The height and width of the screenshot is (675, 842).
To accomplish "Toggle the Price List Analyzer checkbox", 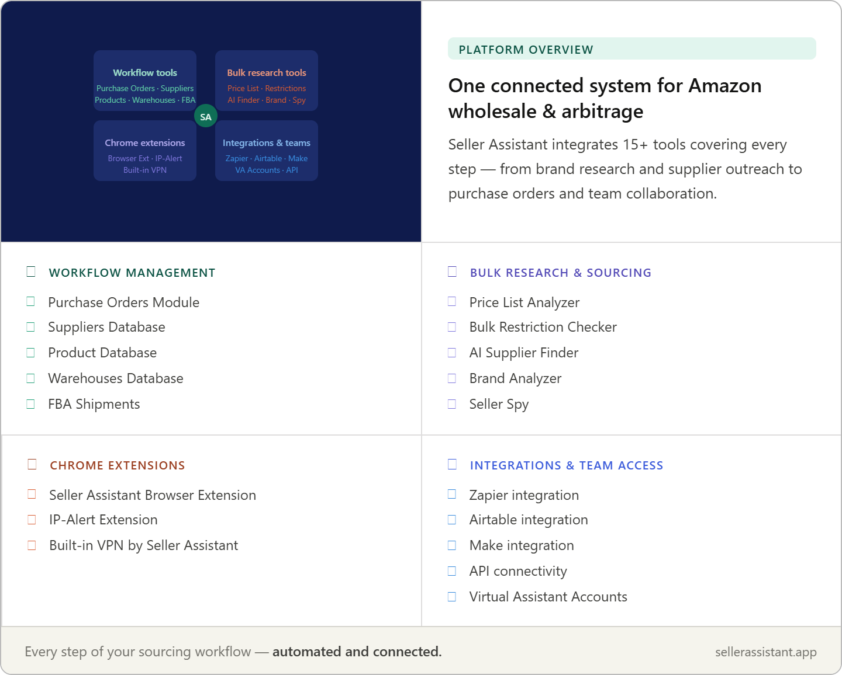I will point(452,301).
